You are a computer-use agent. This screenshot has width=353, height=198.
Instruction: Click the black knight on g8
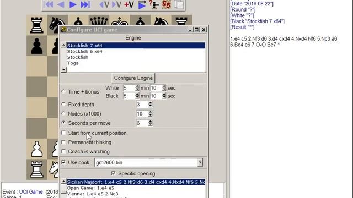(161, 21)
